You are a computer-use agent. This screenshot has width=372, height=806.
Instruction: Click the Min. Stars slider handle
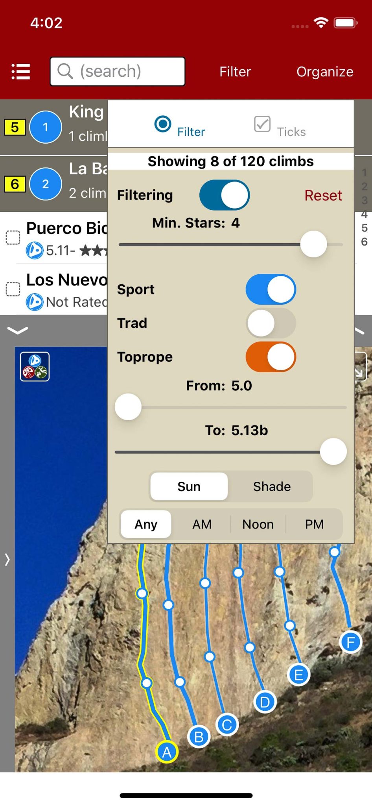click(x=313, y=244)
